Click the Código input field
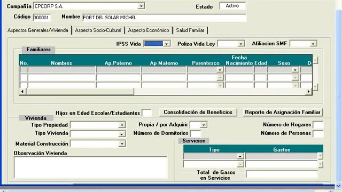342x192 pixels. point(42,18)
